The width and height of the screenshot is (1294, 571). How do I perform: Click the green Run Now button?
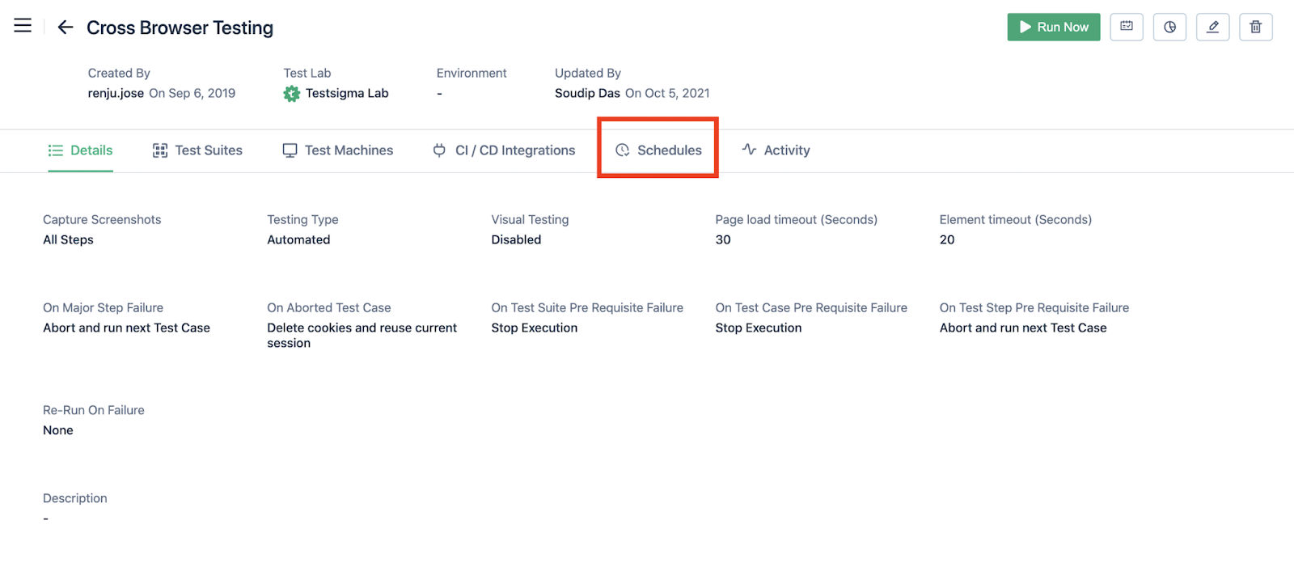[x=1053, y=27]
